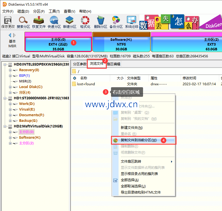
Task: Open the 帮助(H) menu
Action: 85,11
